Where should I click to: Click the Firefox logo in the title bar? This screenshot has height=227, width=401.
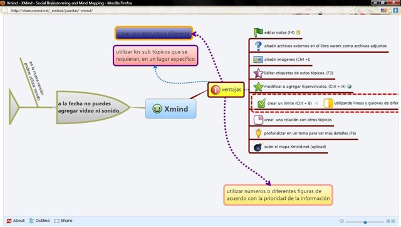coord(3,3)
